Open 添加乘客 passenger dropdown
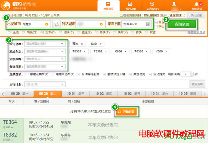 point(62,59)
